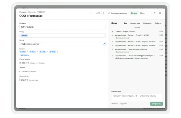Open the three-dots more options menu
The image size is (181, 118).
(x=149, y=13)
